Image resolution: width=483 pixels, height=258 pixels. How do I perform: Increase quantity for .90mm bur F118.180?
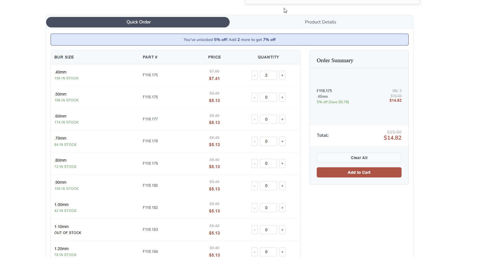[x=282, y=185]
